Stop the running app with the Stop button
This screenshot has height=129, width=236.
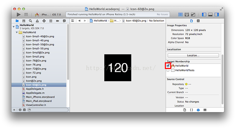click(26, 14)
